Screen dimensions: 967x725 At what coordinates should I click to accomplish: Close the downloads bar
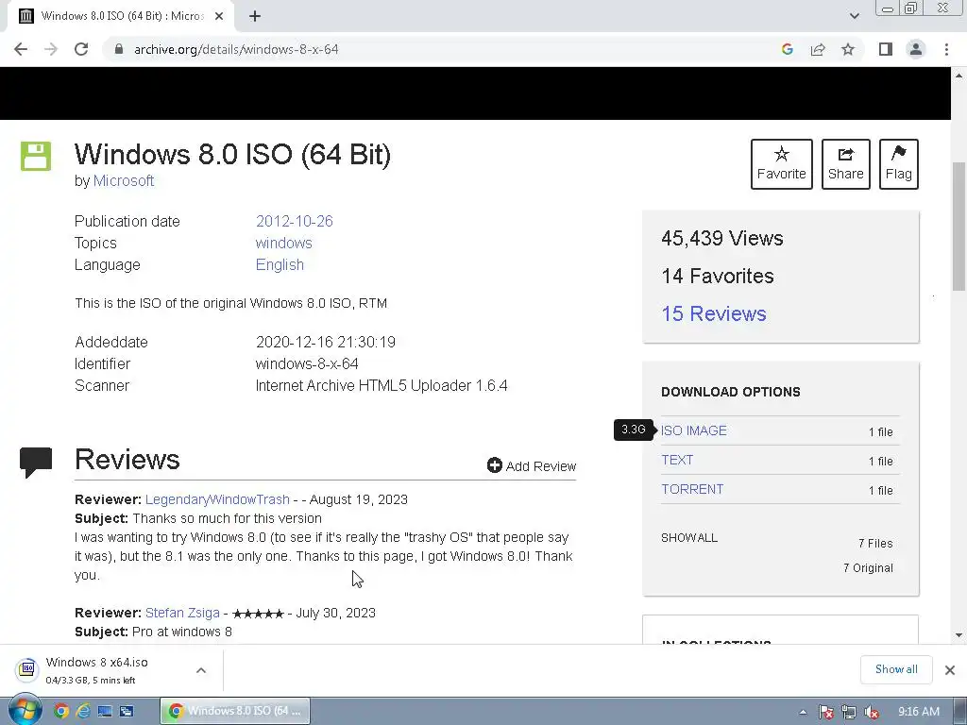950,669
